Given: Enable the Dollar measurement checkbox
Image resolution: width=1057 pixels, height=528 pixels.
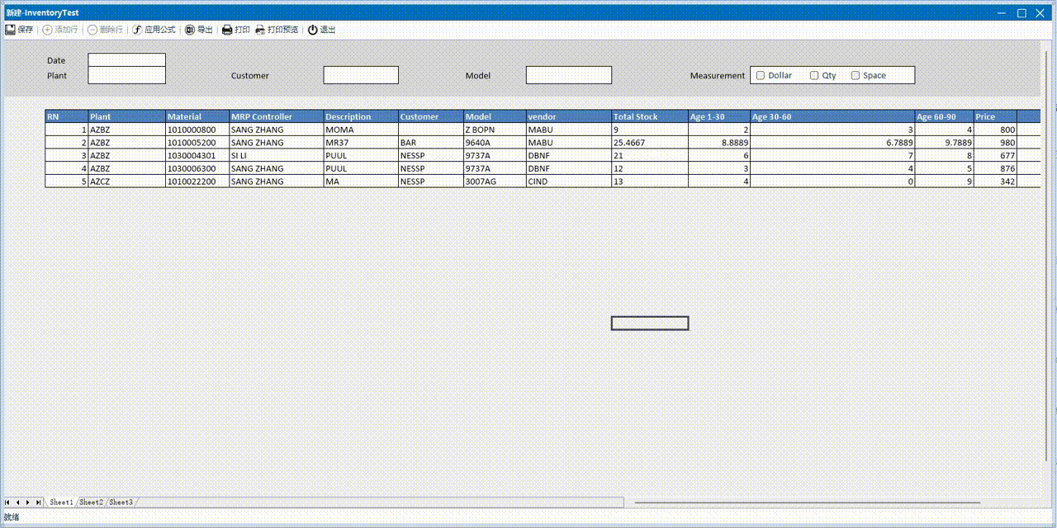Looking at the screenshot, I should (761, 75).
